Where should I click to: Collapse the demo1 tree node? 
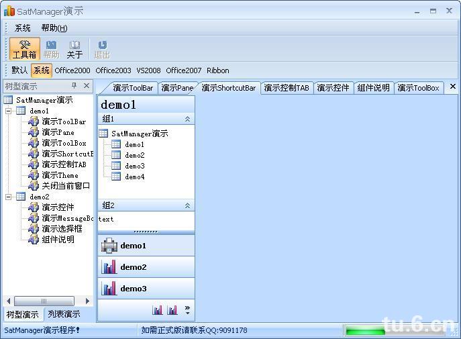click(9, 111)
